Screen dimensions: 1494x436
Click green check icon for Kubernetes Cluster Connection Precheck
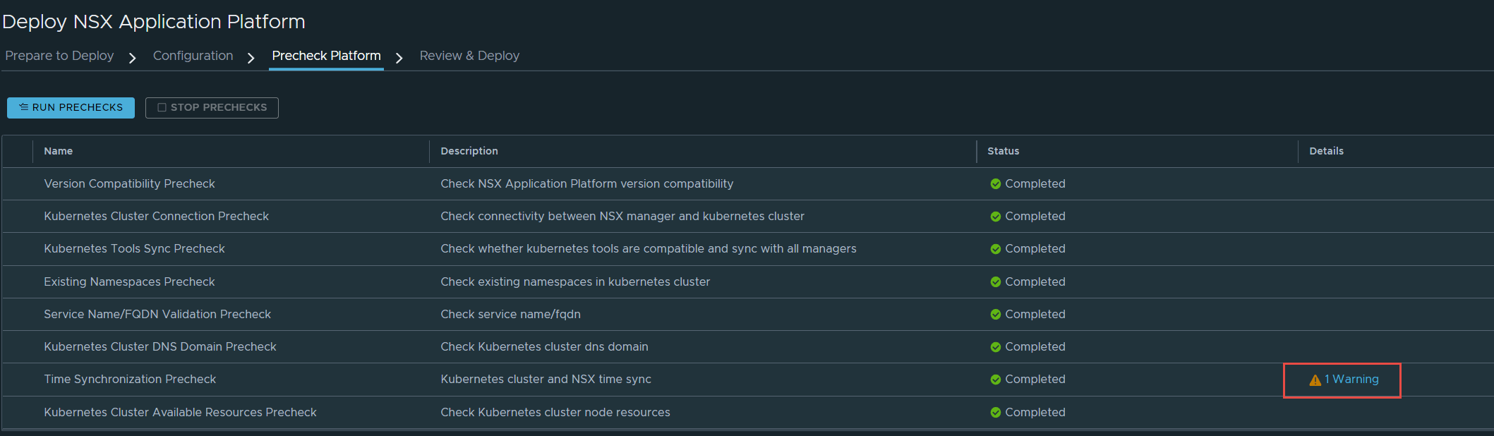(x=995, y=217)
